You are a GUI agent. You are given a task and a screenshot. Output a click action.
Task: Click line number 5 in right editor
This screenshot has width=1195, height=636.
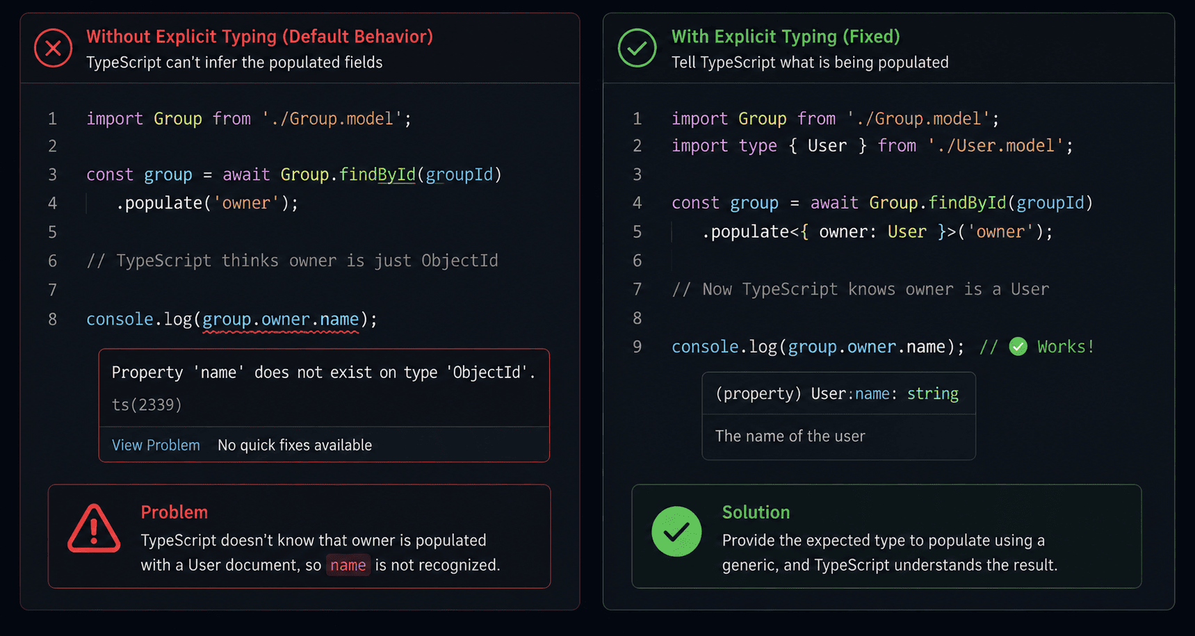point(637,231)
